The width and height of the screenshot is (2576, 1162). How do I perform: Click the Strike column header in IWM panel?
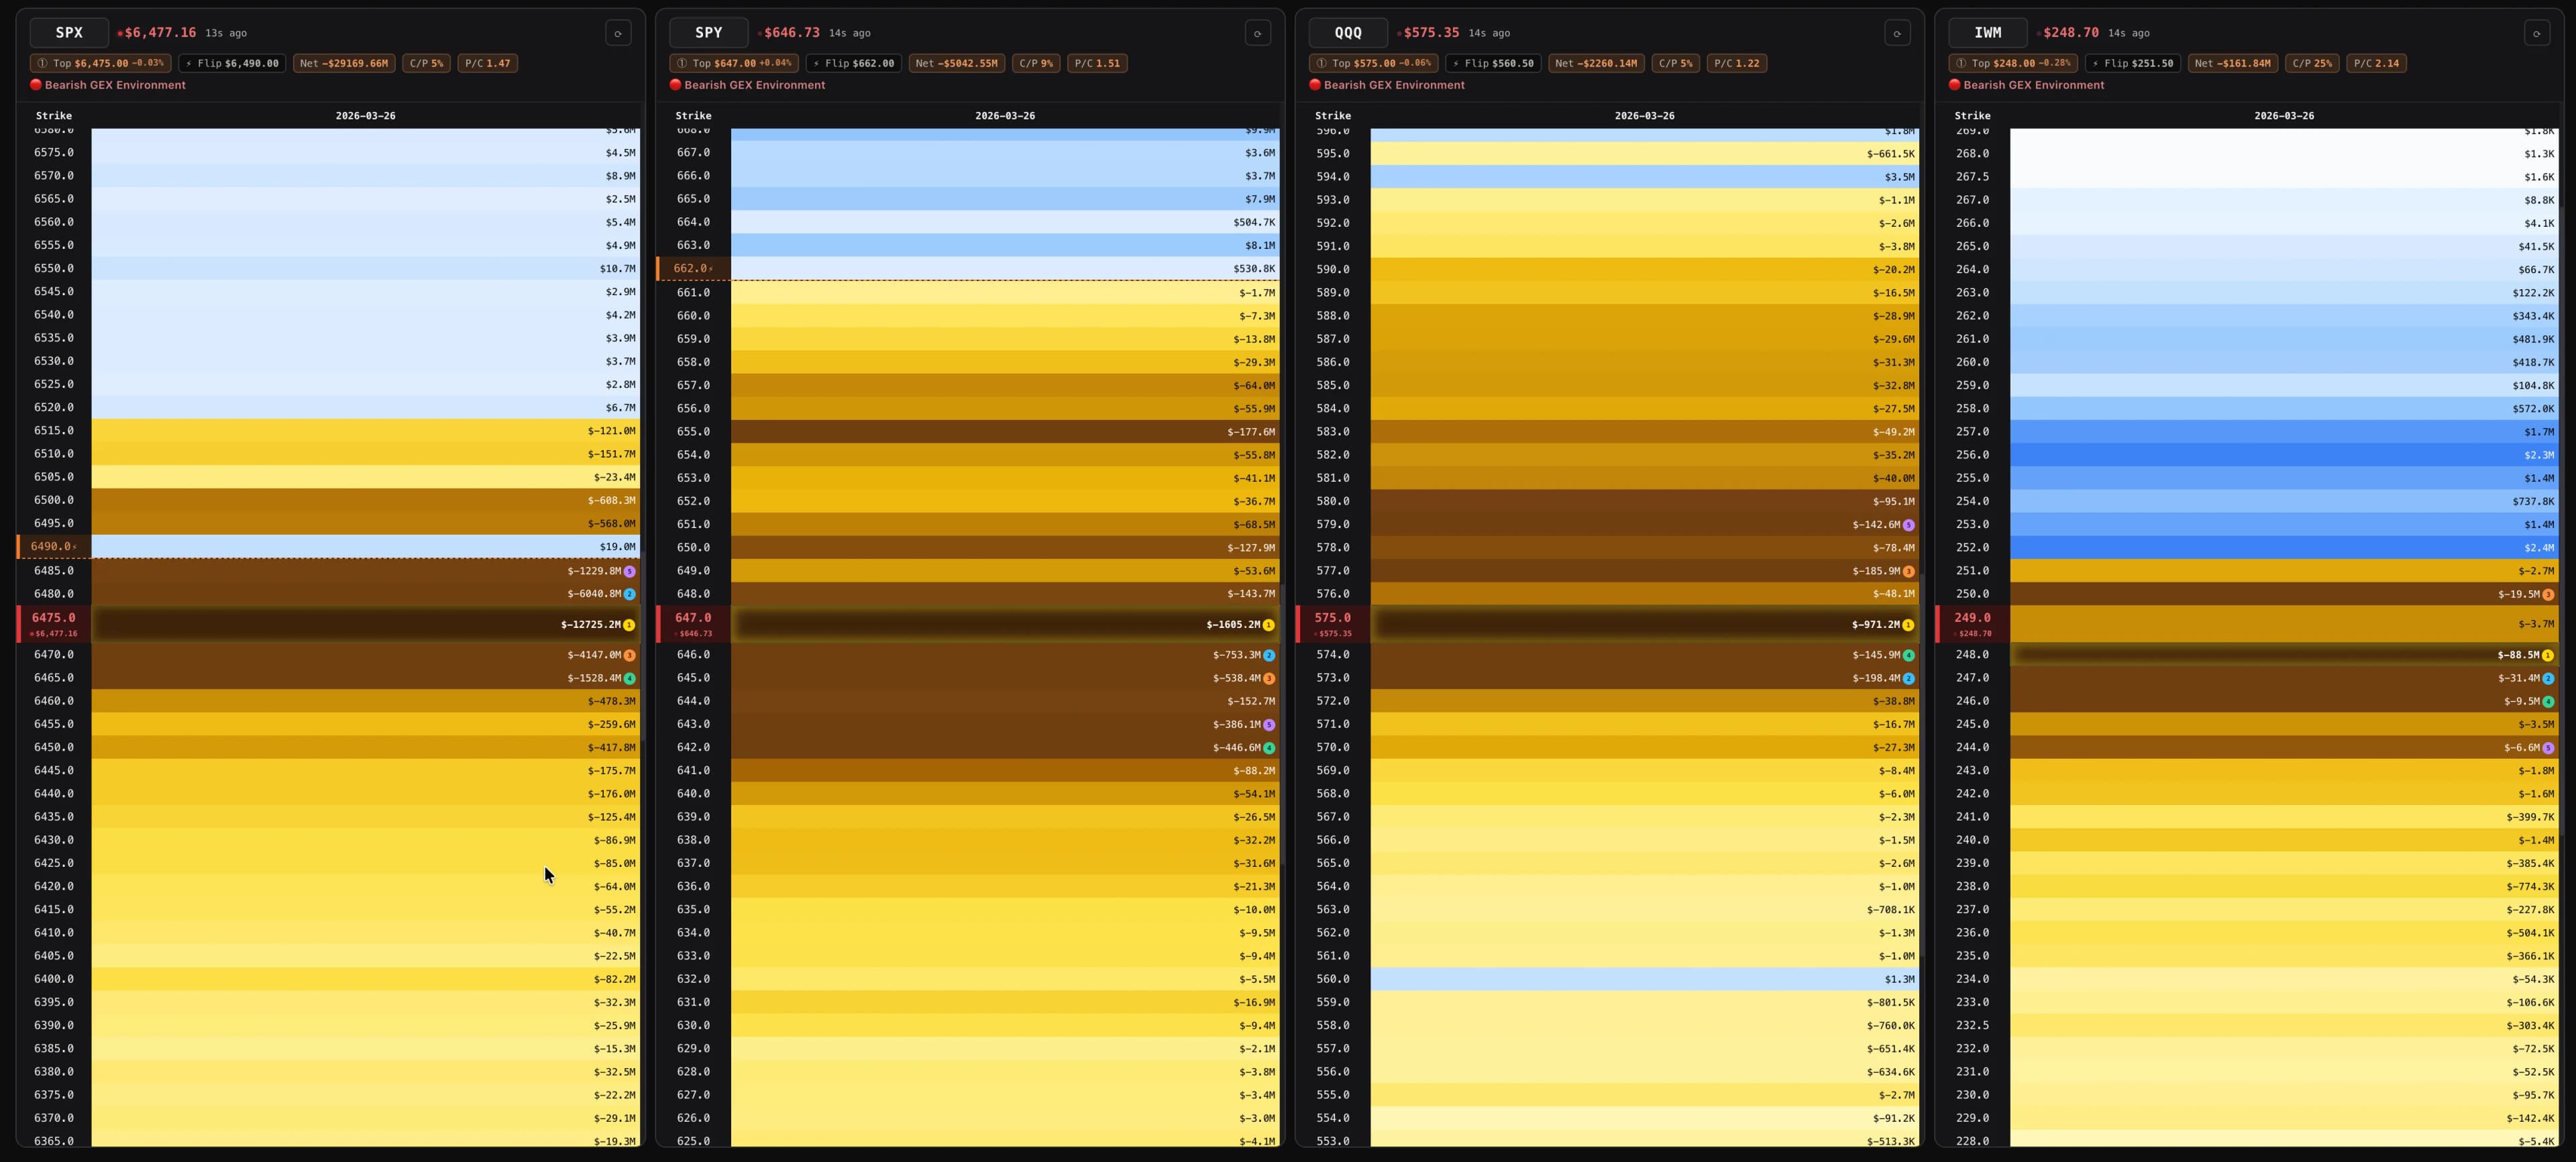coord(1972,116)
